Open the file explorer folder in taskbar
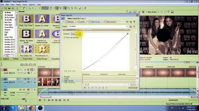Viewport: 199px width, 111px height. (22, 108)
